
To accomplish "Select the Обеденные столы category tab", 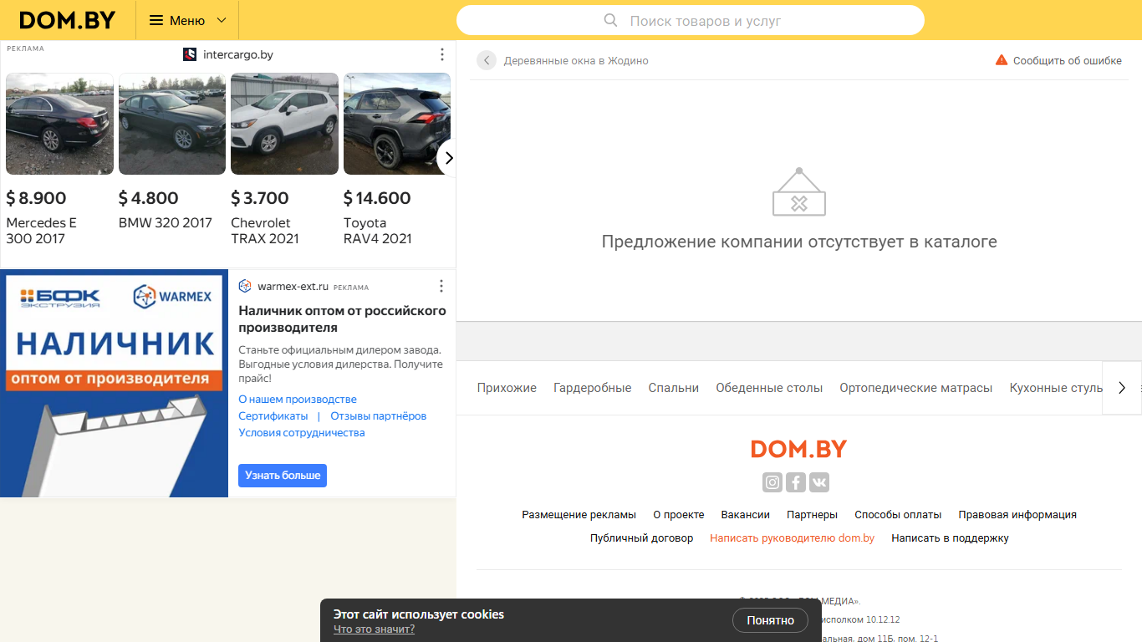I will [769, 388].
